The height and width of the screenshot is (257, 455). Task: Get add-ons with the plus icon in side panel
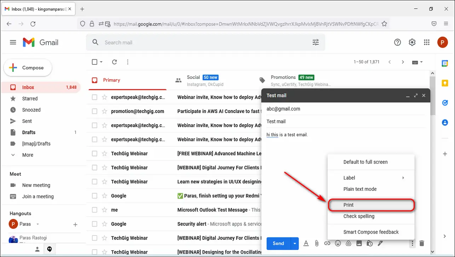click(x=445, y=154)
